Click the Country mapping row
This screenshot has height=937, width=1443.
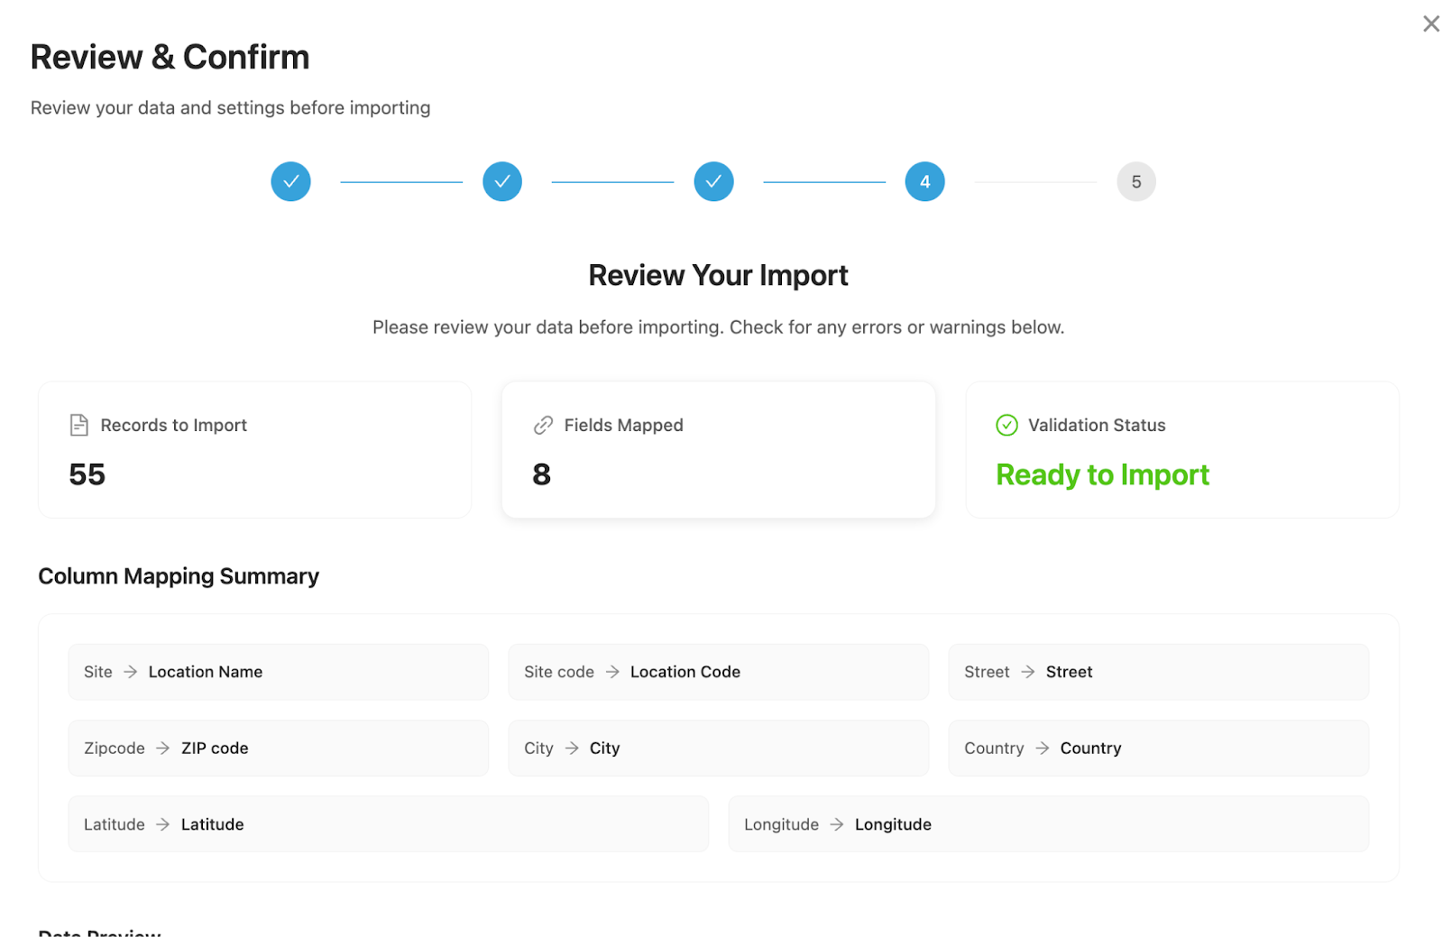pos(1158,748)
